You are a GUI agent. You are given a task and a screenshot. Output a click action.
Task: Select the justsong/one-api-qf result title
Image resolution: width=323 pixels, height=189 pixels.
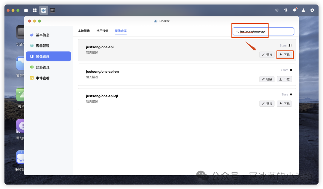102,96
